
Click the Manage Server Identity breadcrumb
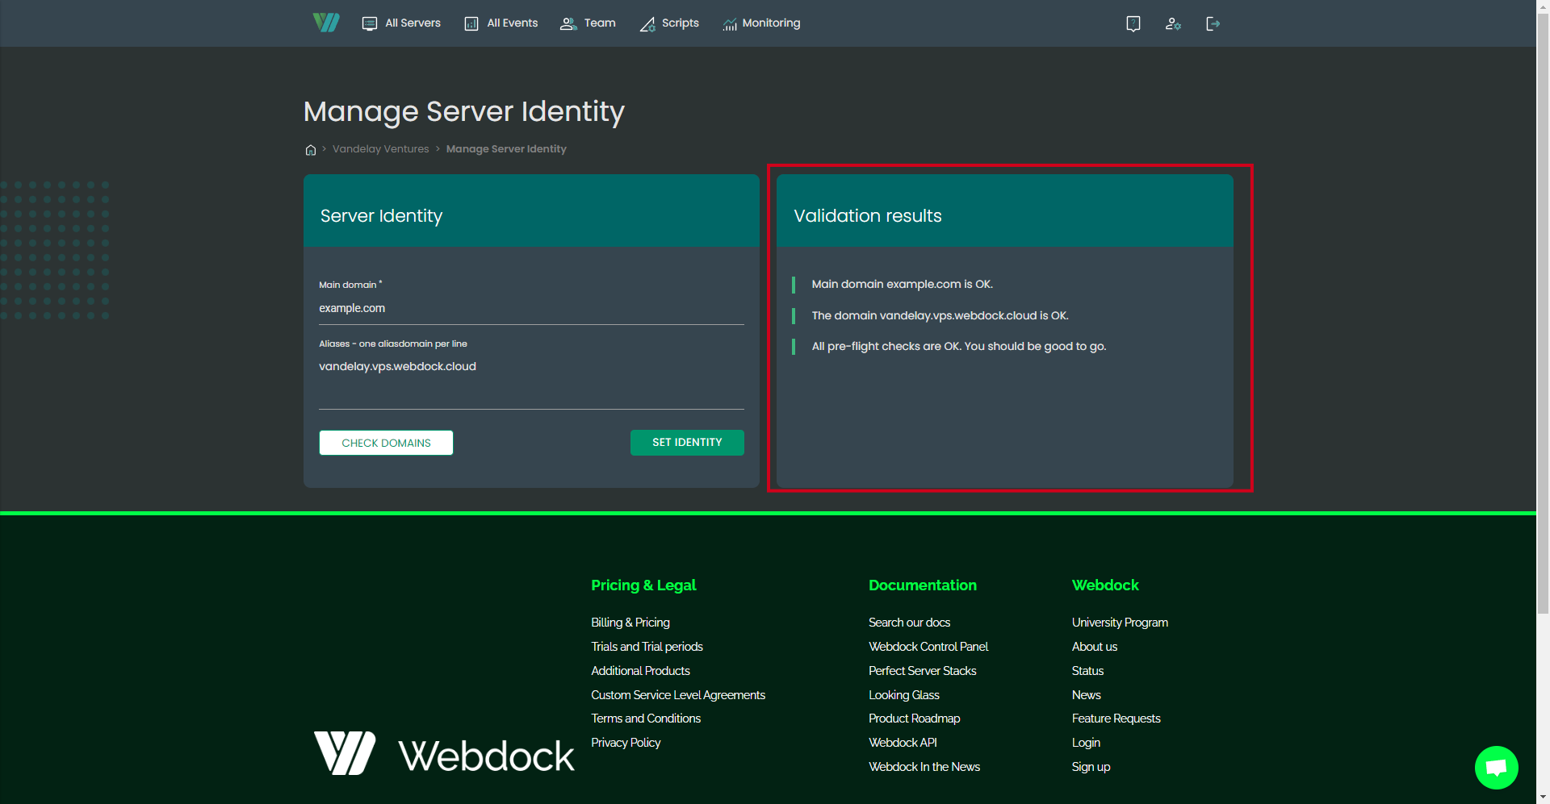[x=506, y=149]
